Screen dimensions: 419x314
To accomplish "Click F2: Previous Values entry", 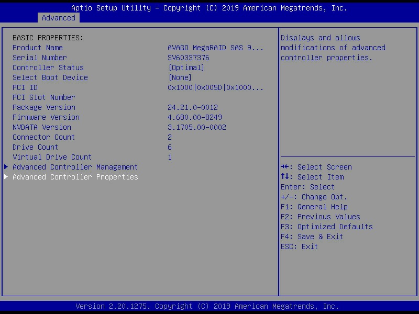I will (x=321, y=217).
